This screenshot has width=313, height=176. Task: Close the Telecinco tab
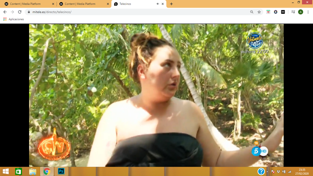coord(163,4)
